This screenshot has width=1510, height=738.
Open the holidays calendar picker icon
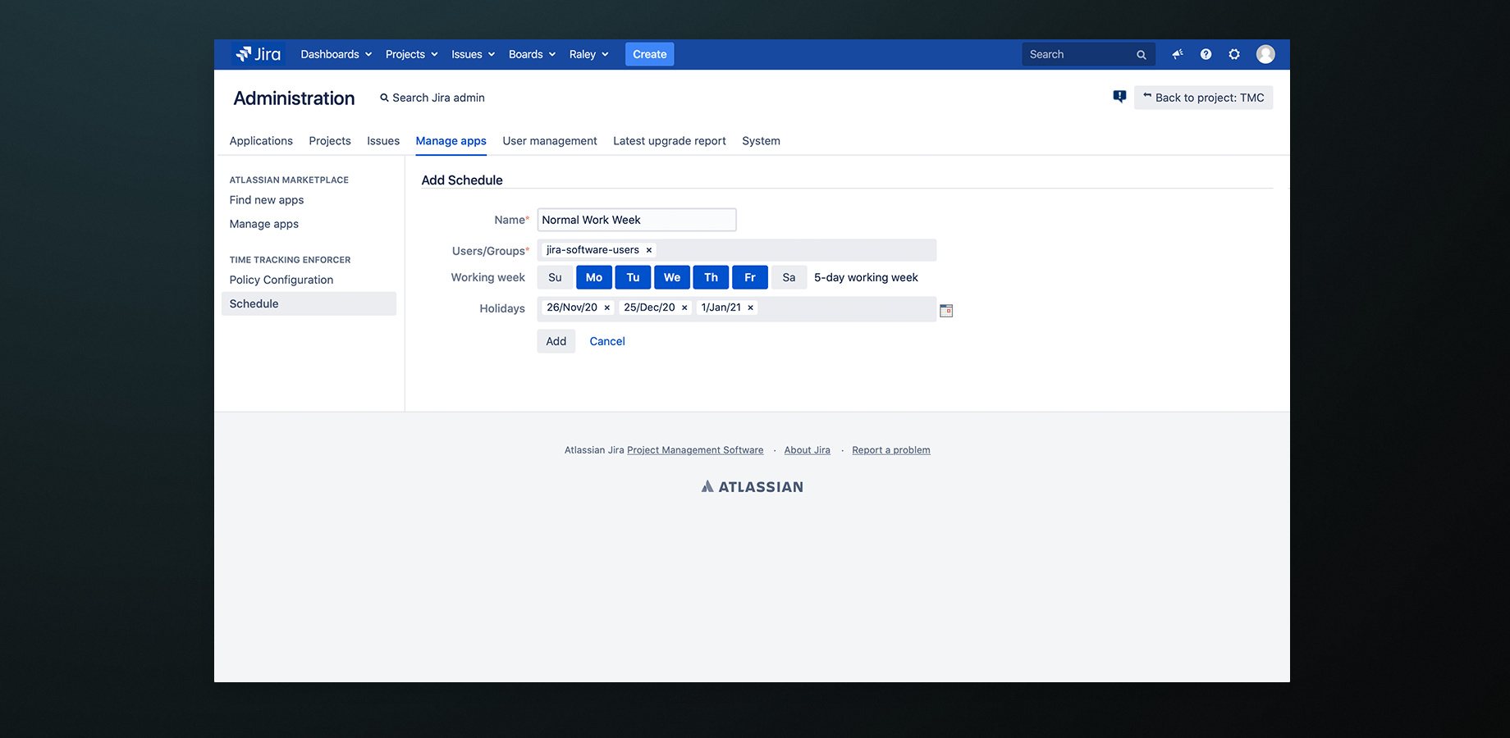point(946,310)
